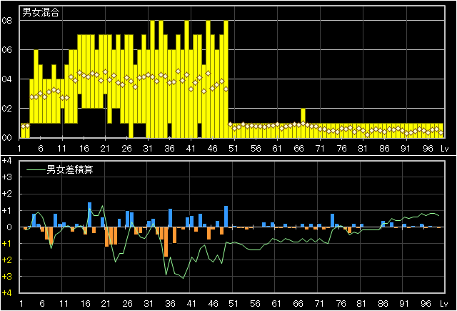Screen dimensions: 457x311
Task: Click the 男女差積算 legend label
Action: click(x=70, y=169)
